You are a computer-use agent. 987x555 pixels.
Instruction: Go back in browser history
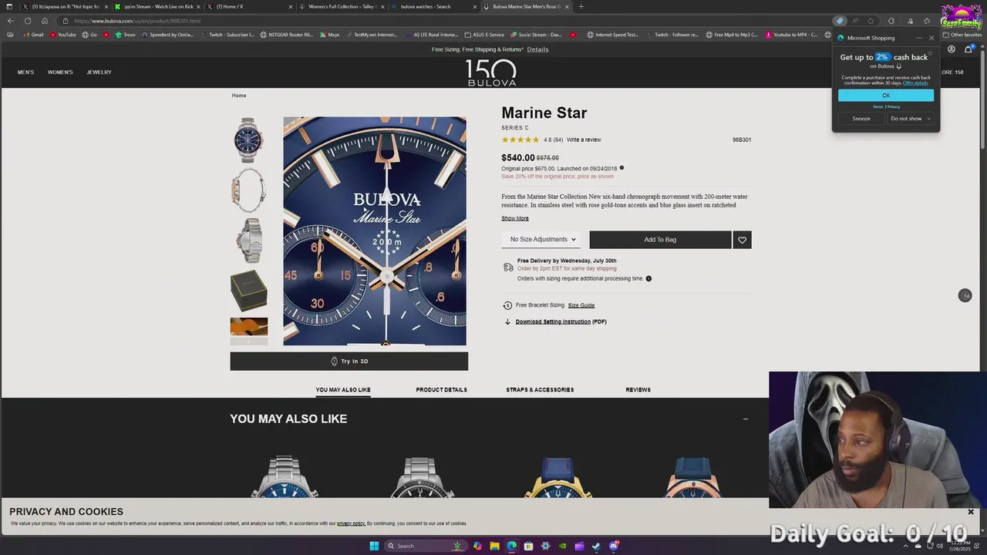(x=10, y=21)
